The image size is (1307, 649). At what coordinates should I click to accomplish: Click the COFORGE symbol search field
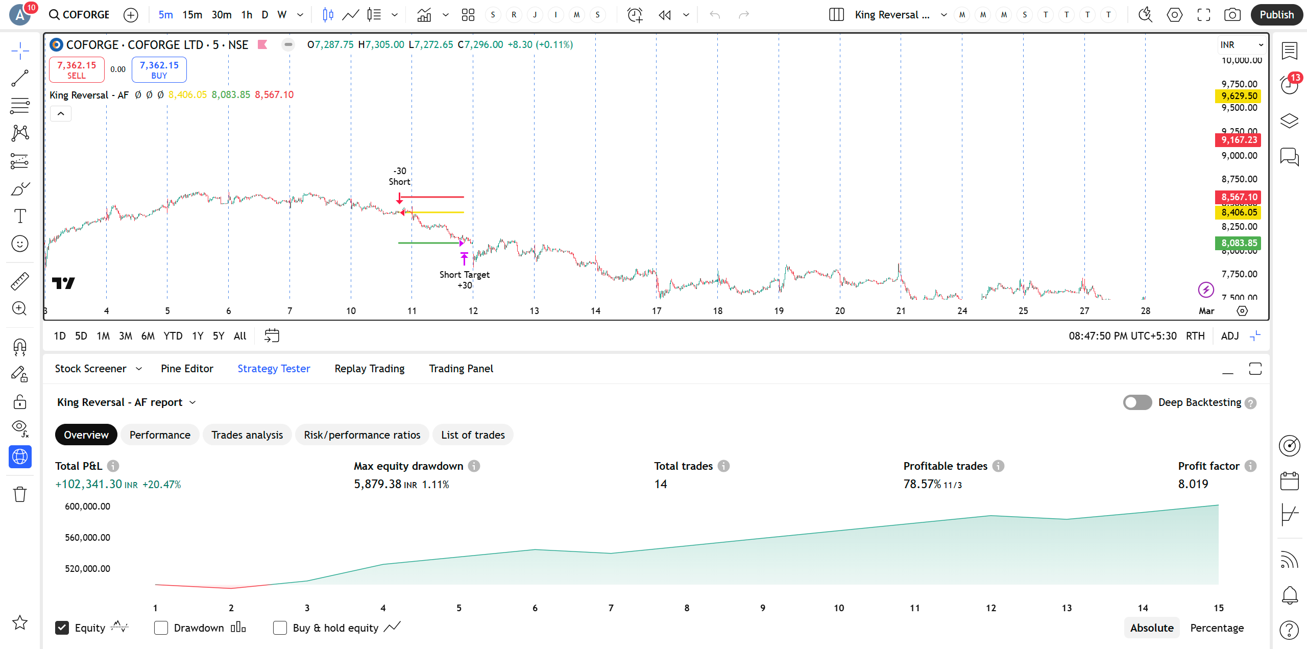pos(79,15)
